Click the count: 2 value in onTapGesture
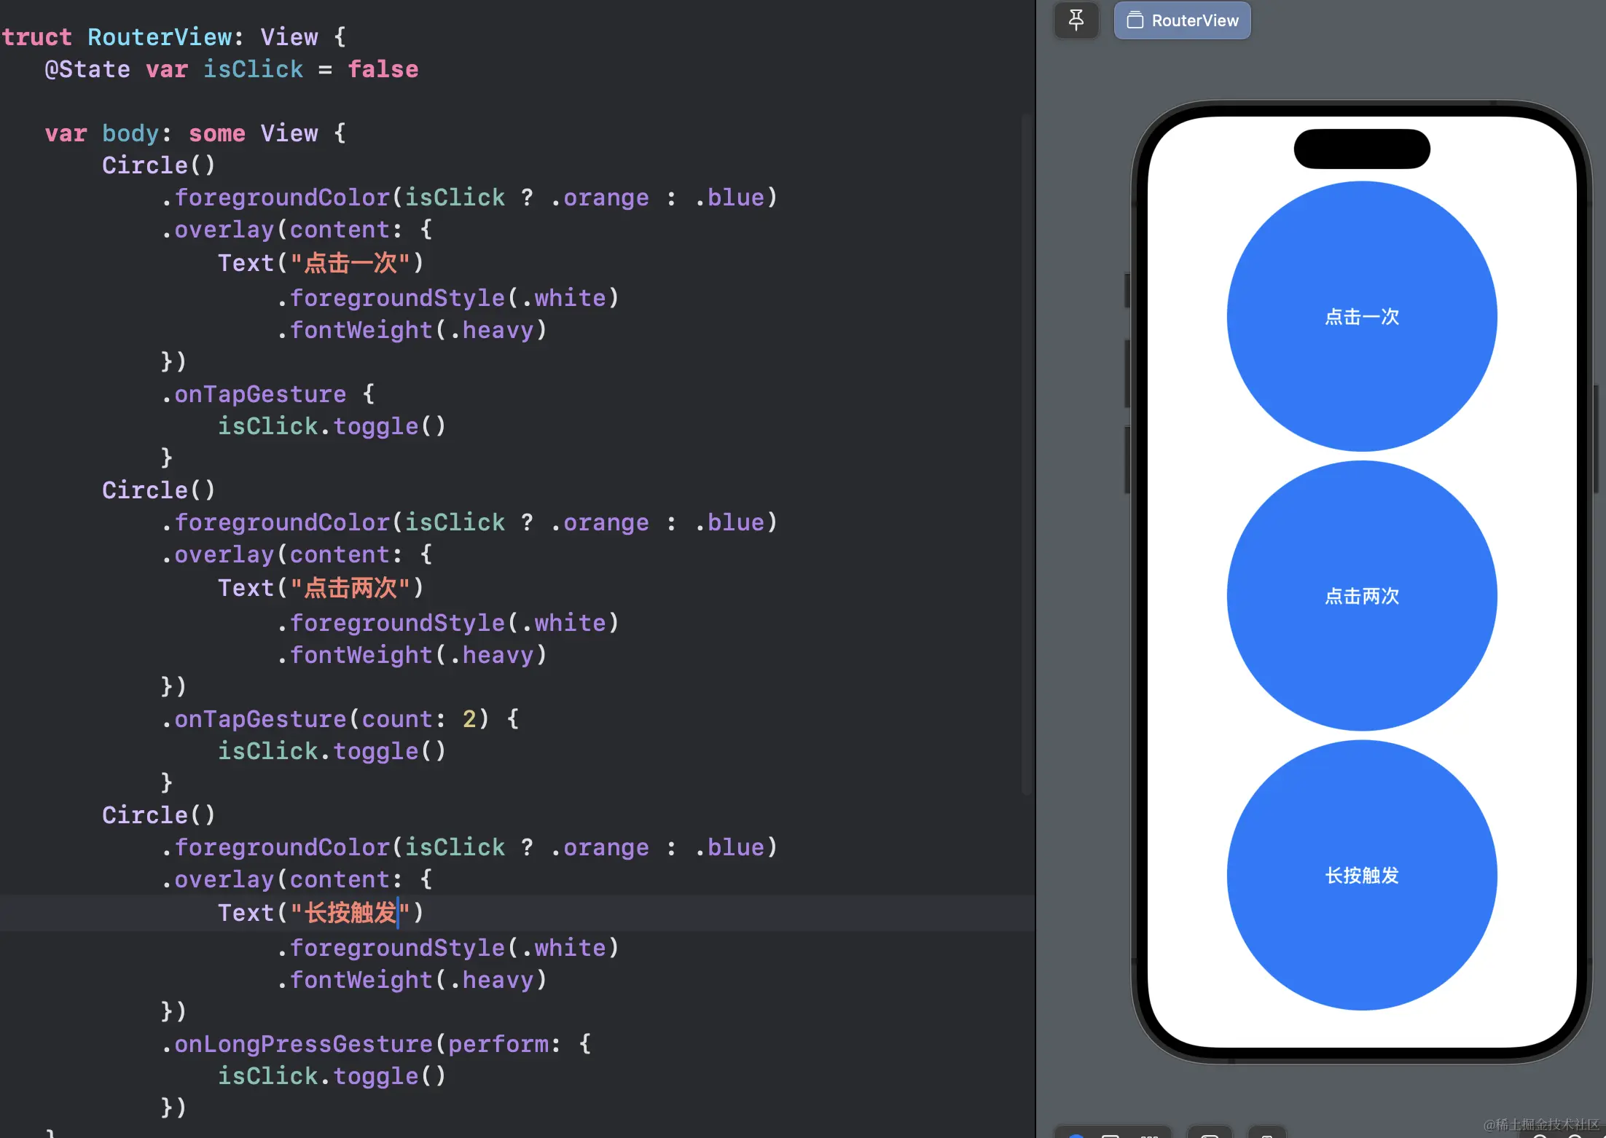The image size is (1606, 1138). click(469, 719)
